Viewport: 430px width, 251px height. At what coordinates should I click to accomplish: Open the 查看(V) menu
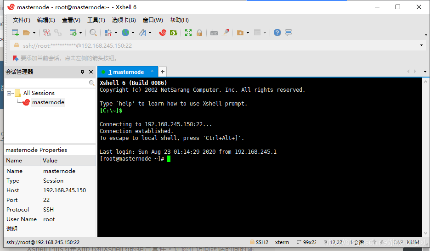71,20
